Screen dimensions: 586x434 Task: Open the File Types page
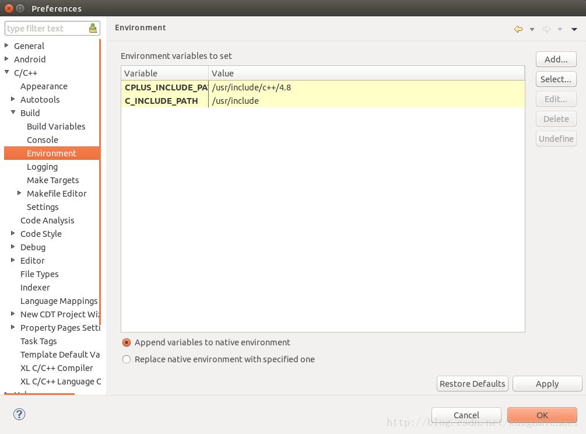(39, 274)
